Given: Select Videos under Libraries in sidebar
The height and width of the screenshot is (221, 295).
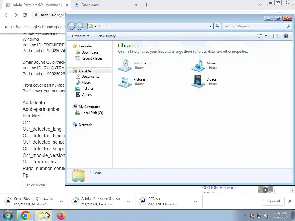Looking at the screenshot, I should [x=86, y=94].
